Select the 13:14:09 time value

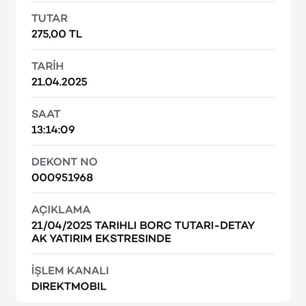point(53,130)
